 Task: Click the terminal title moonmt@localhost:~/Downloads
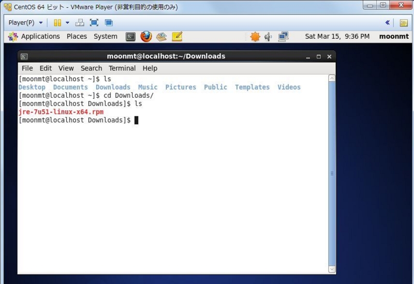pyautogui.click(x=166, y=56)
